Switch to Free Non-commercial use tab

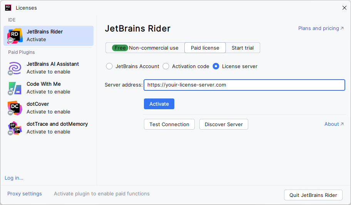[x=145, y=48]
